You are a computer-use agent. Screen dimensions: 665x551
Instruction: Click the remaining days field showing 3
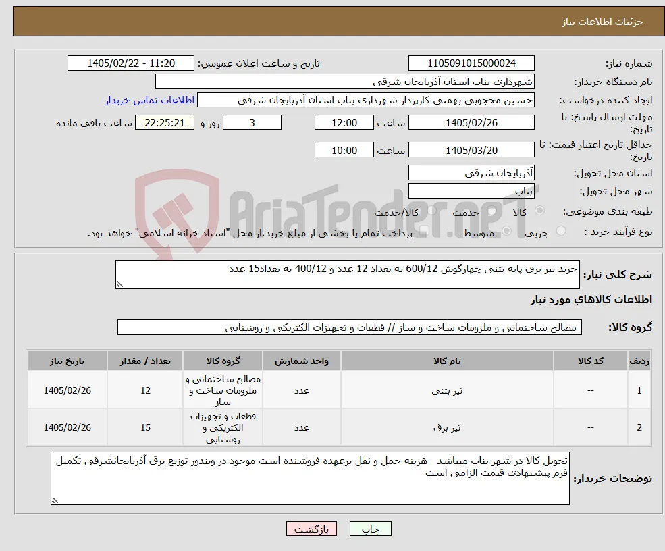pos(252,123)
